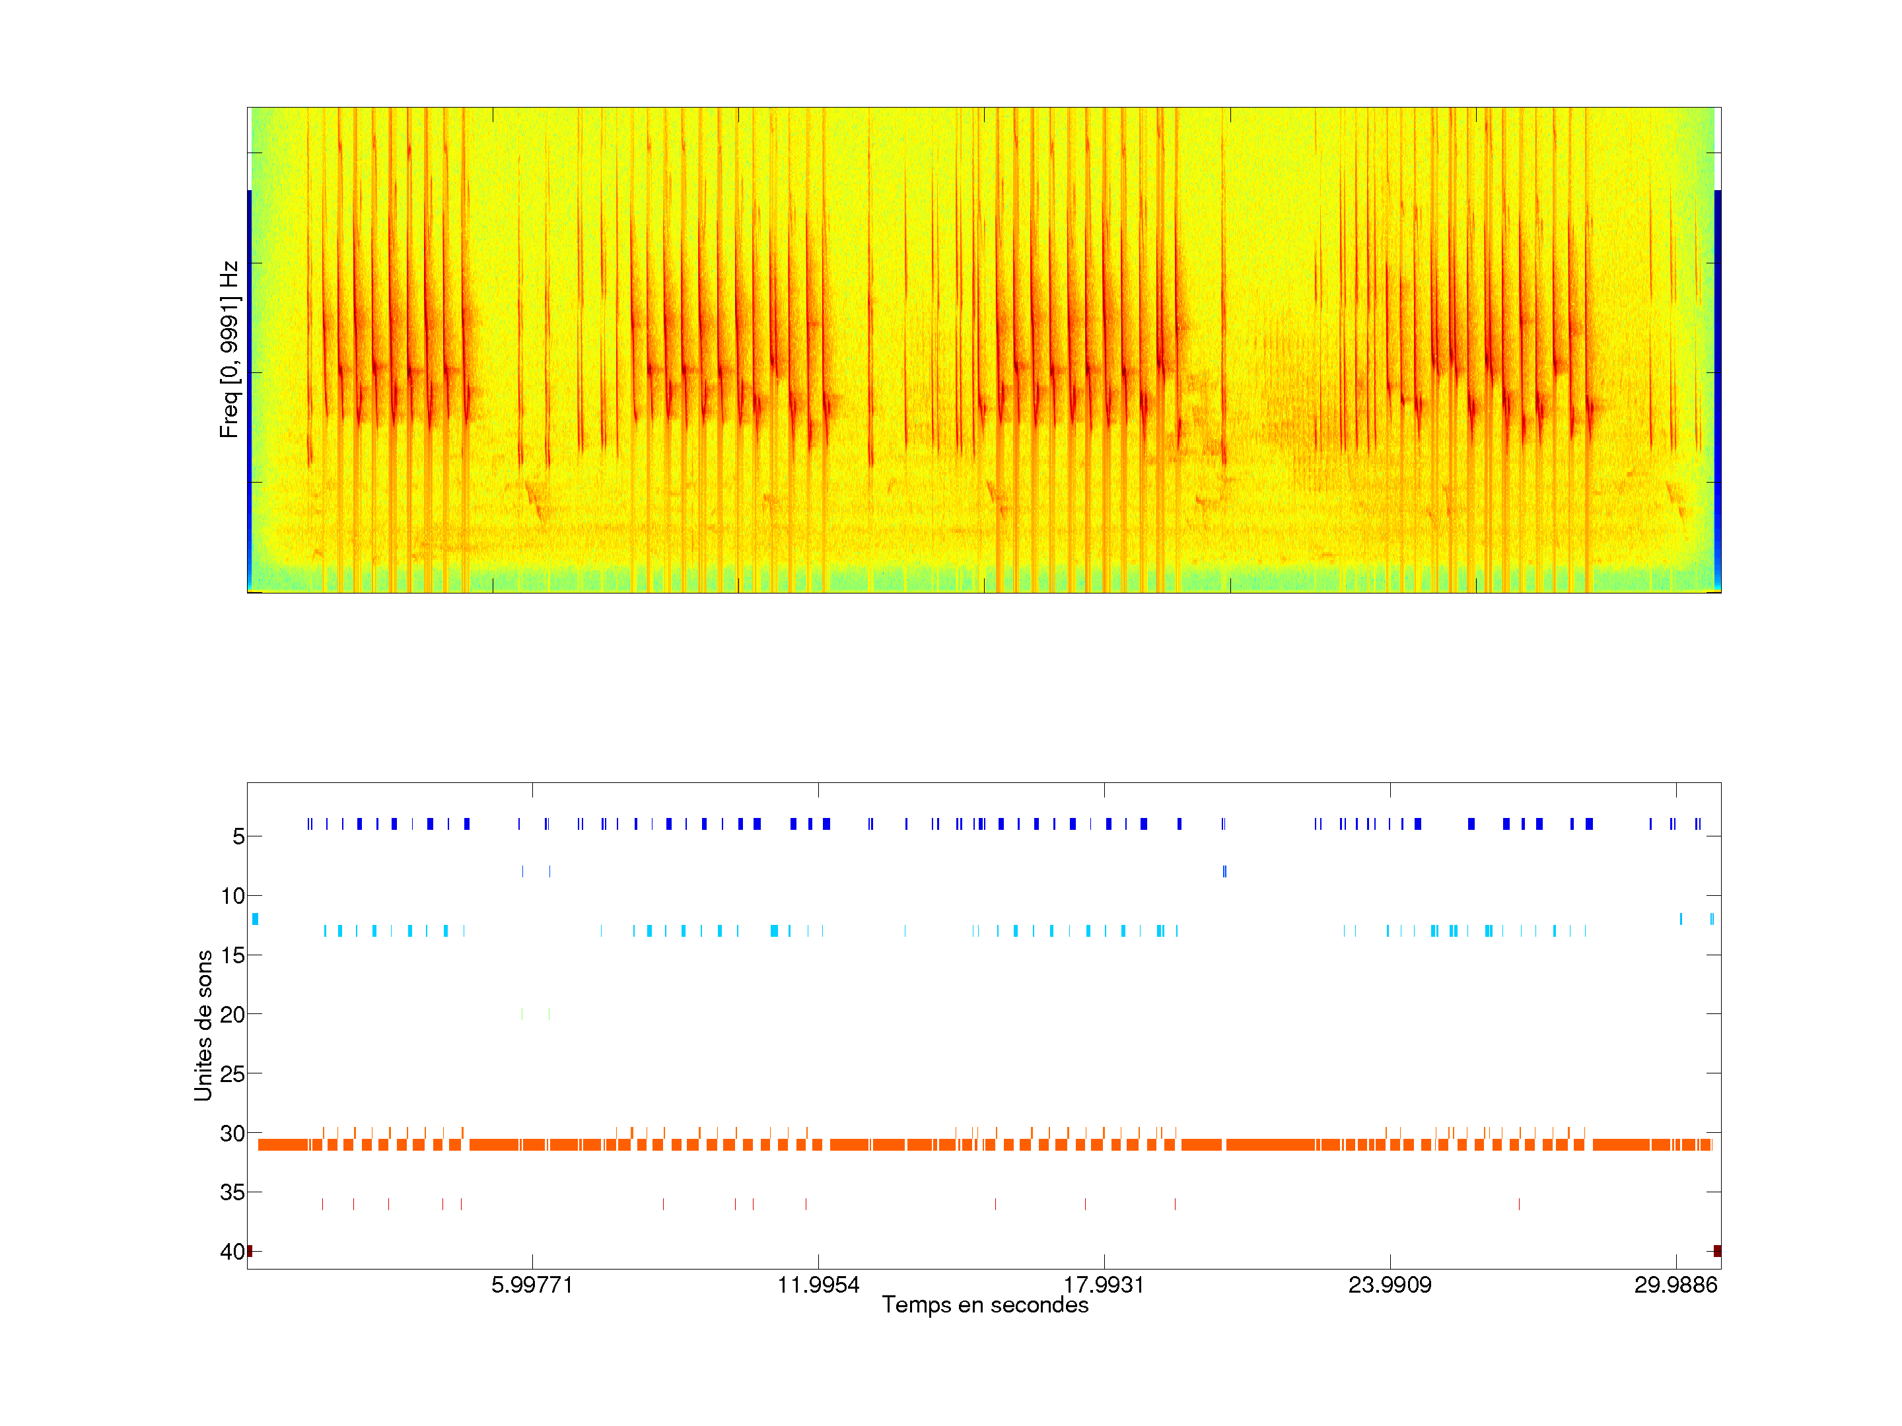Viewport: 1902px width, 1426px height.
Task: Click the y-axis tick label 40
Action: coord(232,1252)
